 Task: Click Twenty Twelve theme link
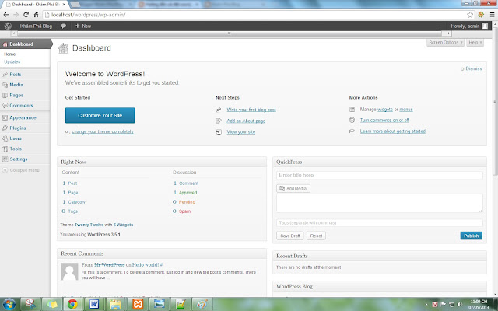89,225
